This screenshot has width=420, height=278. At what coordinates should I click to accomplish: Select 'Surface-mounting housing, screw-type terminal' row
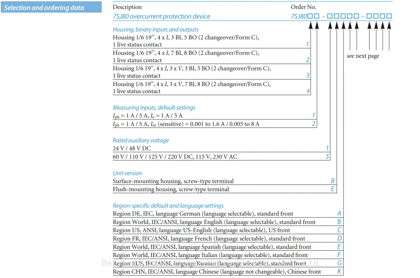[224, 181]
